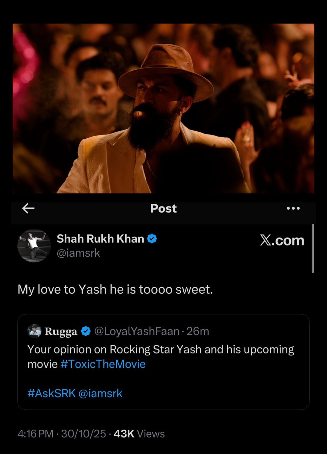
Task: Tap the back arrow icon
Action: pyautogui.click(x=28, y=209)
